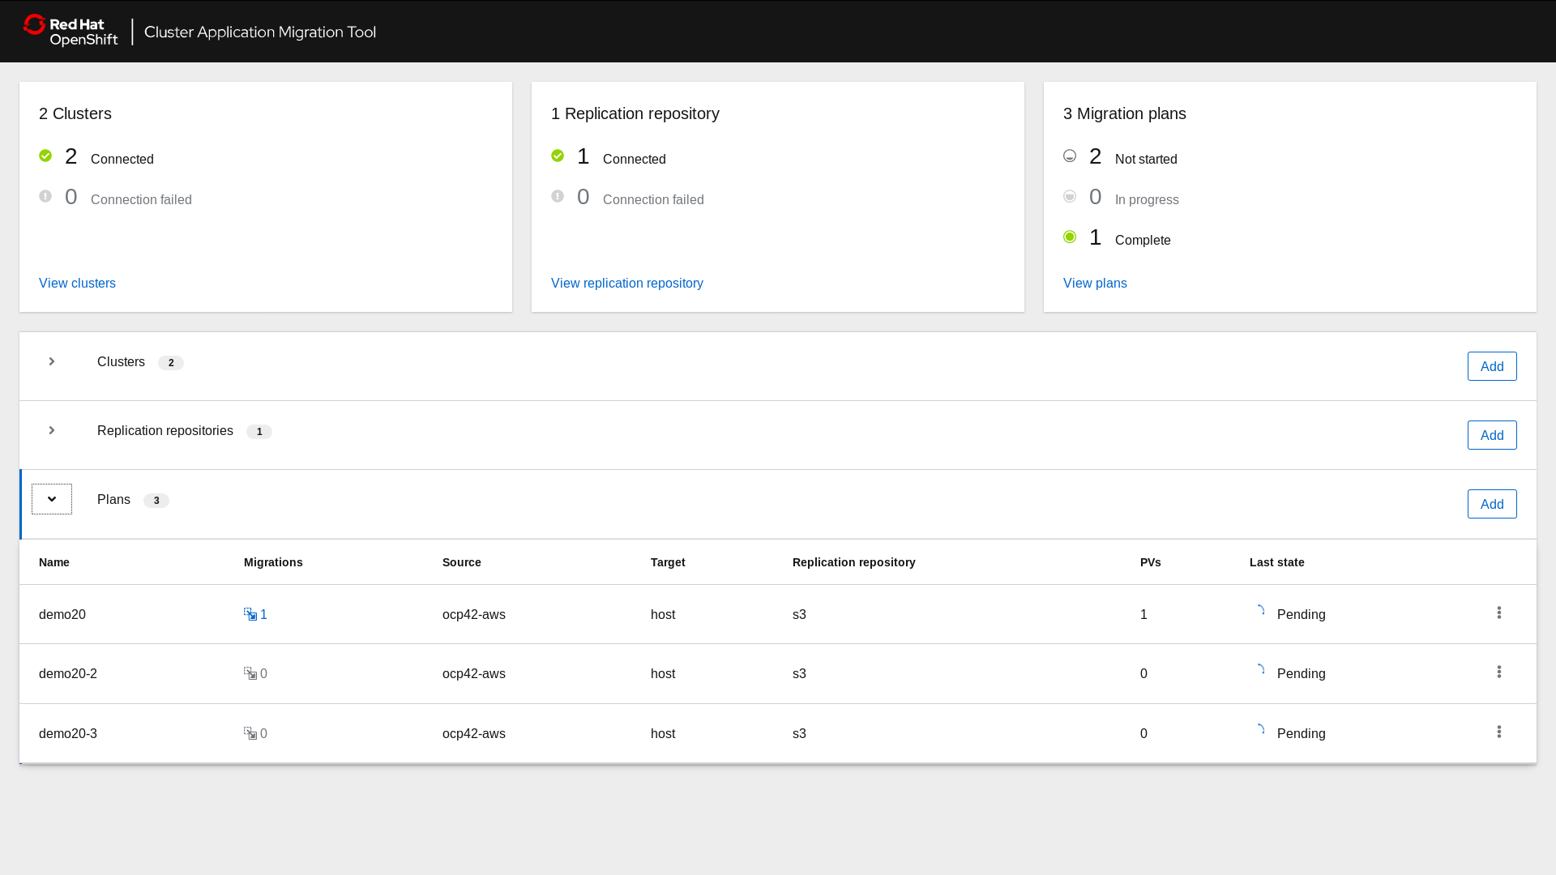Image resolution: width=1556 pixels, height=875 pixels.
Task: Click the migrations icon on demo20-2 row
Action: tap(249, 672)
